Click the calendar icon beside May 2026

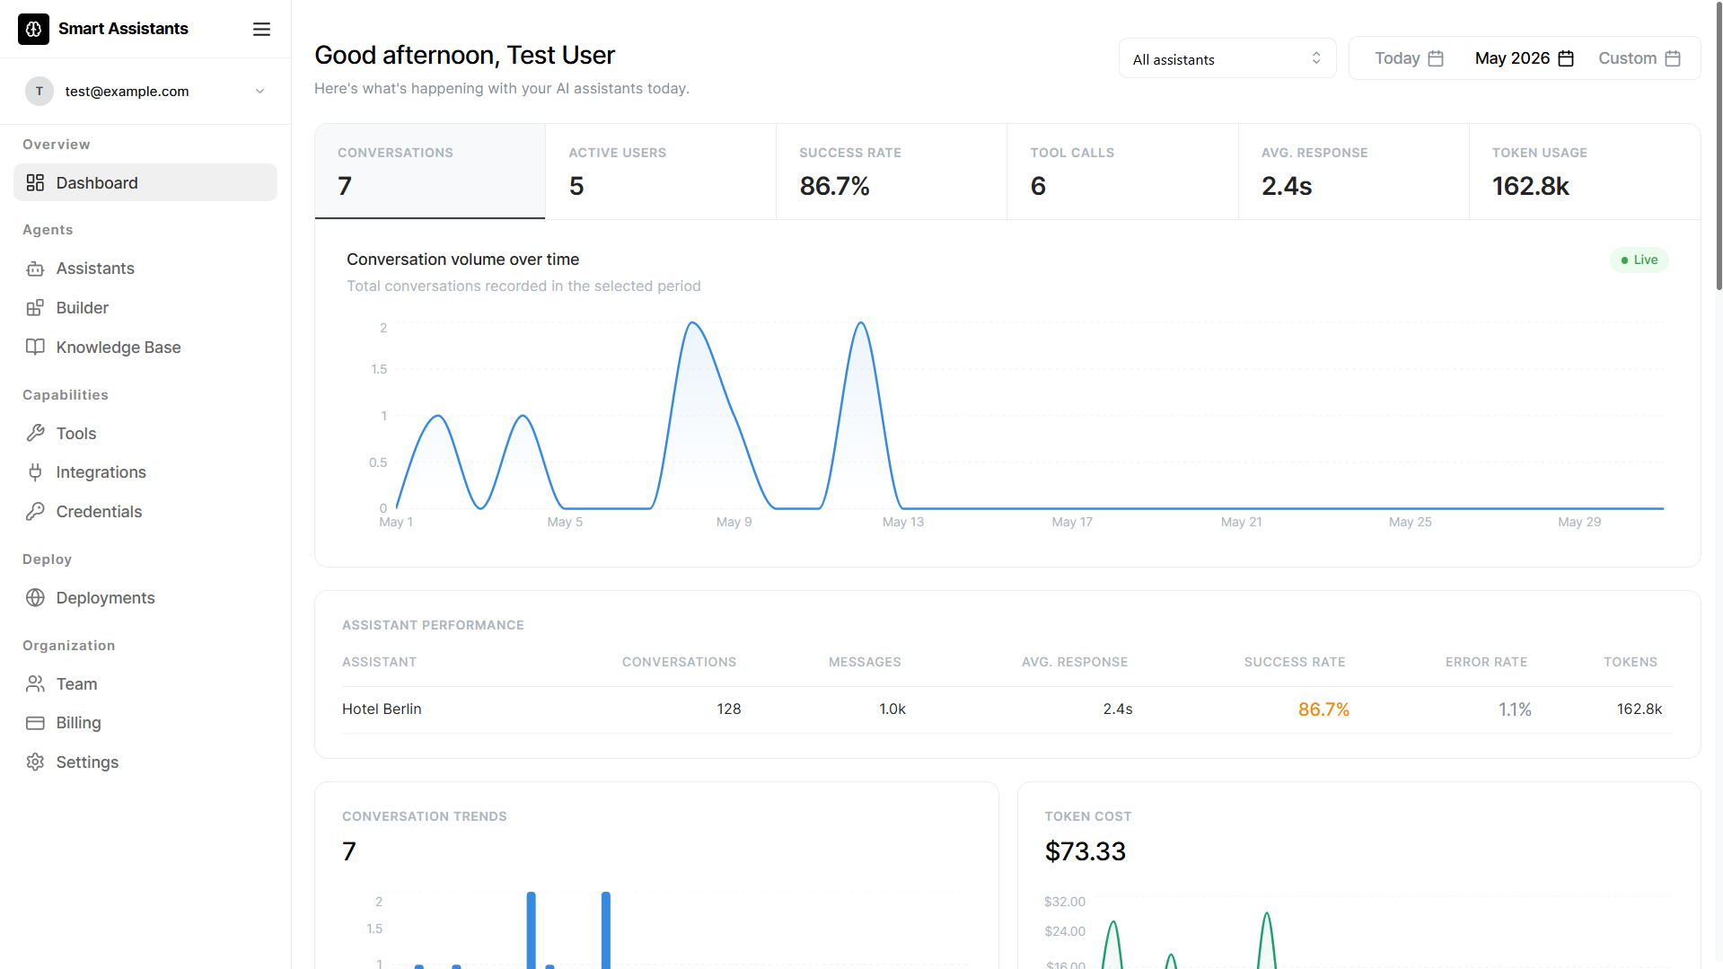coord(1566,58)
